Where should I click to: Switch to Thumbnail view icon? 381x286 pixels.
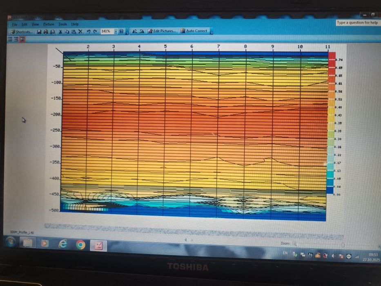(10, 39)
